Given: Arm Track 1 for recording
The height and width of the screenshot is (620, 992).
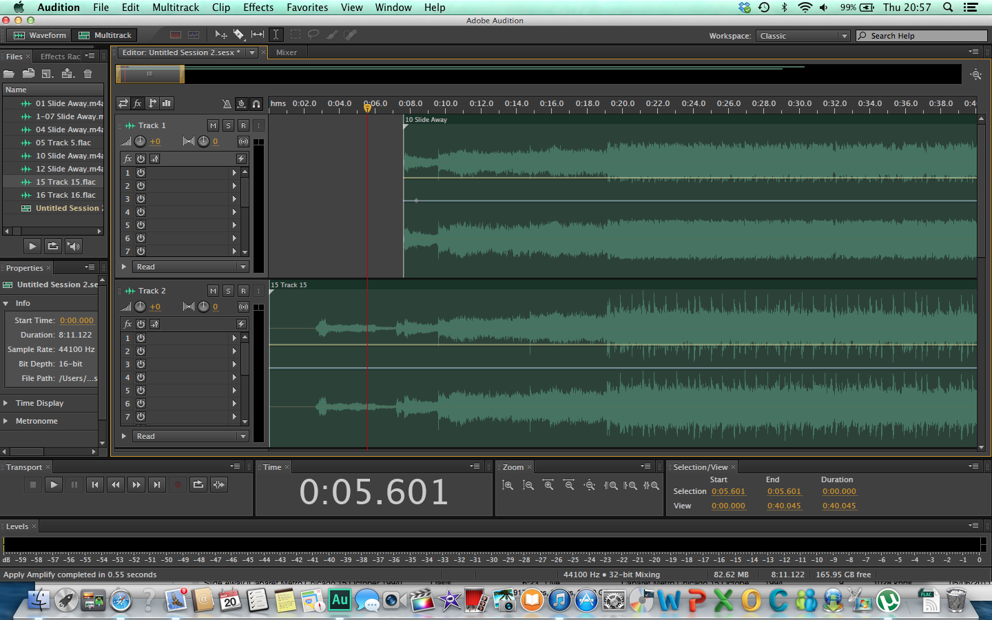Looking at the screenshot, I should tap(243, 125).
